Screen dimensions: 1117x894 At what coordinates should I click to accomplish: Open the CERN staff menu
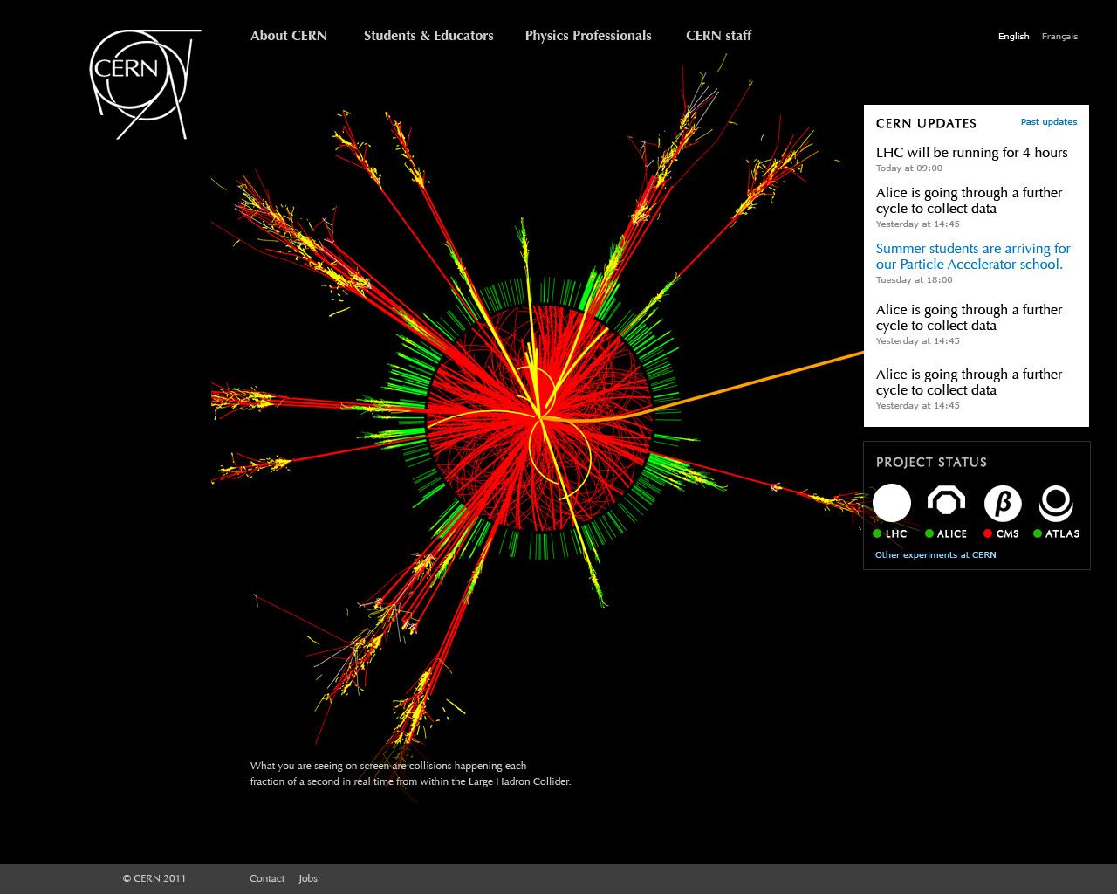click(718, 36)
